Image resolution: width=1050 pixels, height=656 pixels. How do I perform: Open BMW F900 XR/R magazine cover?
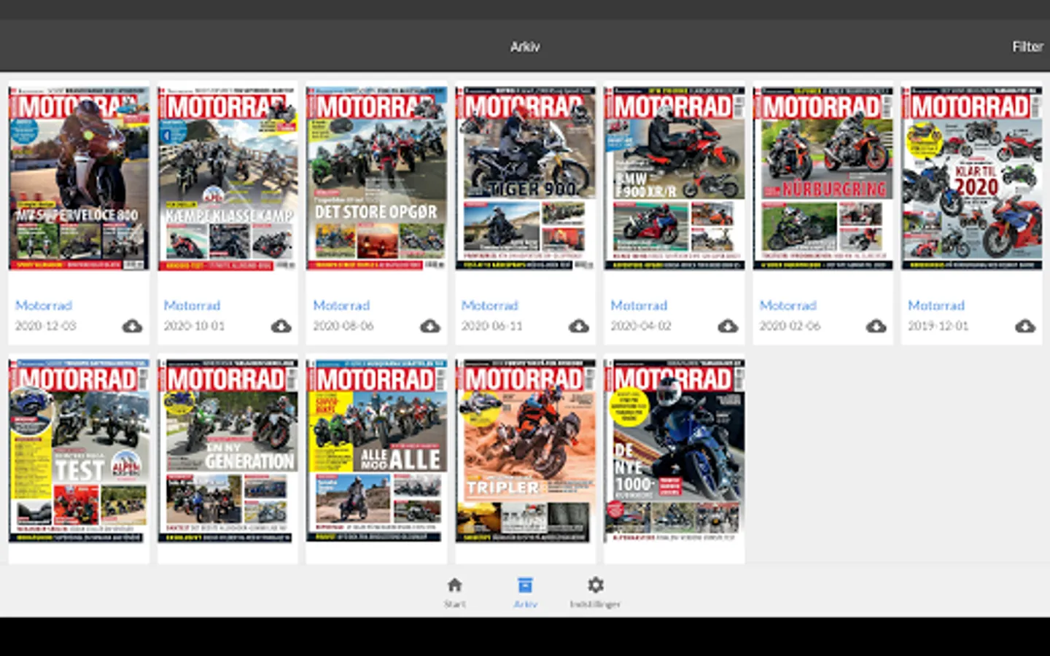point(674,179)
